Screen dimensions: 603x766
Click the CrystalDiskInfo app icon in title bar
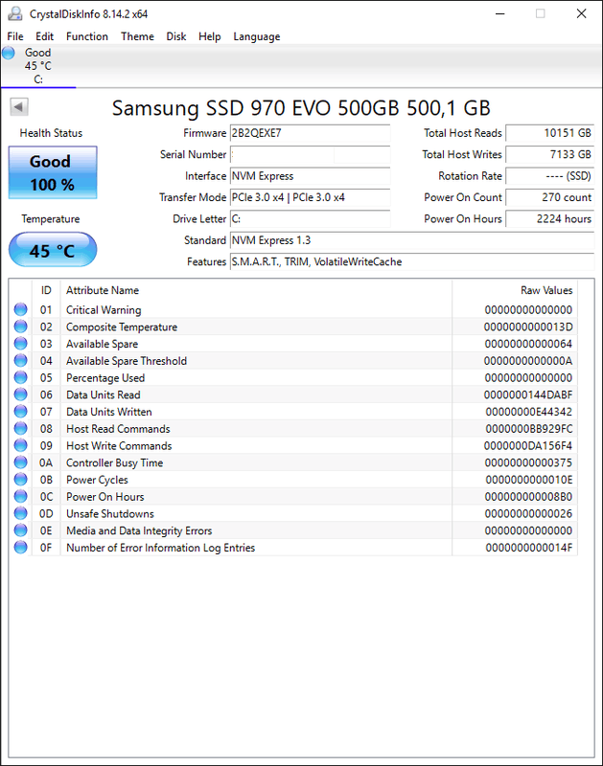pyautogui.click(x=14, y=13)
